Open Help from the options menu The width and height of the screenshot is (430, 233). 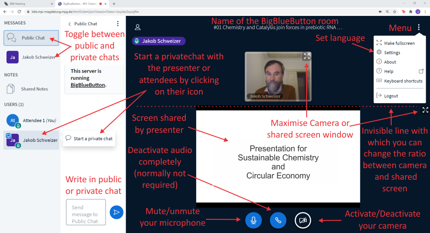(x=399, y=71)
